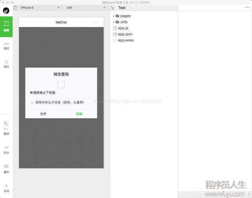Click the 微信登陆 dialog title
Viewport: 252px width, 198px height.
61,74
